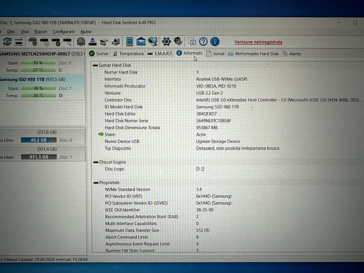This screenshot has width=364, height=273.
Task: Click the disk with green checkmark icon
Action: [56, 42]
